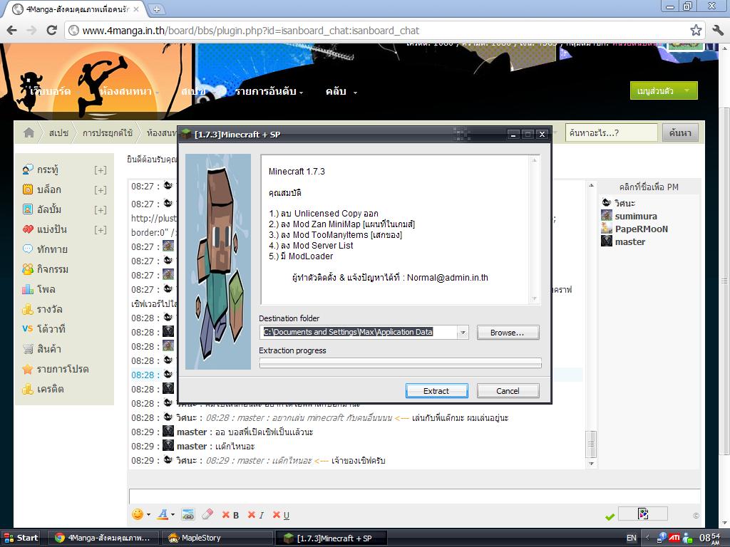Open the Windows Start menu
The height and width of the screenshot is (547, 730).
point(21,538)
